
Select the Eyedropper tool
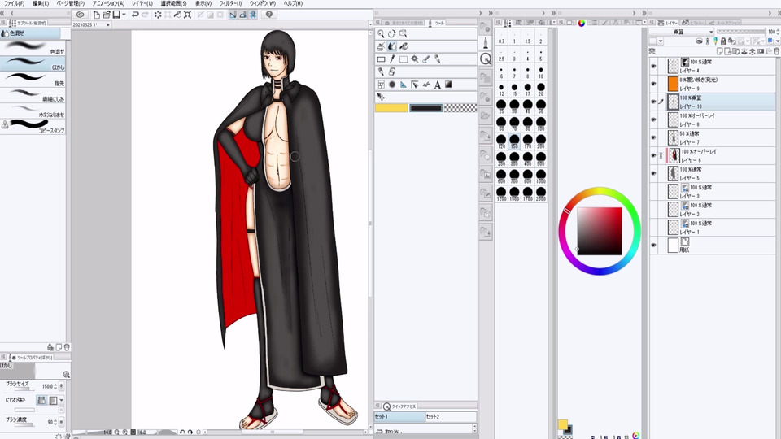(x=392, y=59)
